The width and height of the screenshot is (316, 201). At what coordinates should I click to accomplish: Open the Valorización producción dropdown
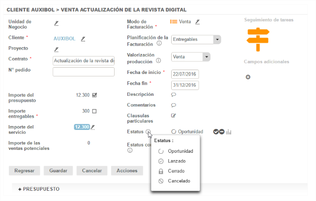[x=207, y=57]
